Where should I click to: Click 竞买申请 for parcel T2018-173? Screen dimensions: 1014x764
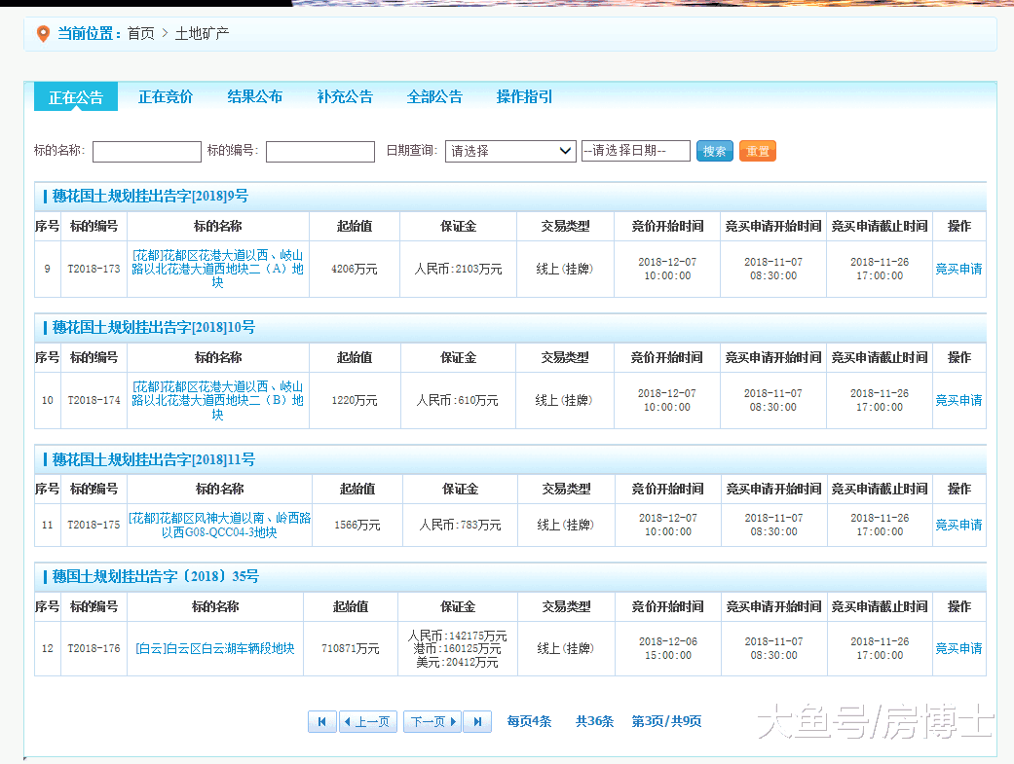click(x=959, y=270)
